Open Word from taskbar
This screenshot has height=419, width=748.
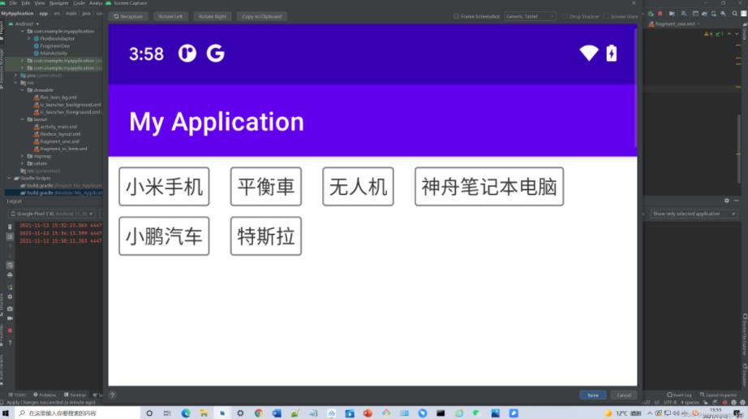click(277, 413)
